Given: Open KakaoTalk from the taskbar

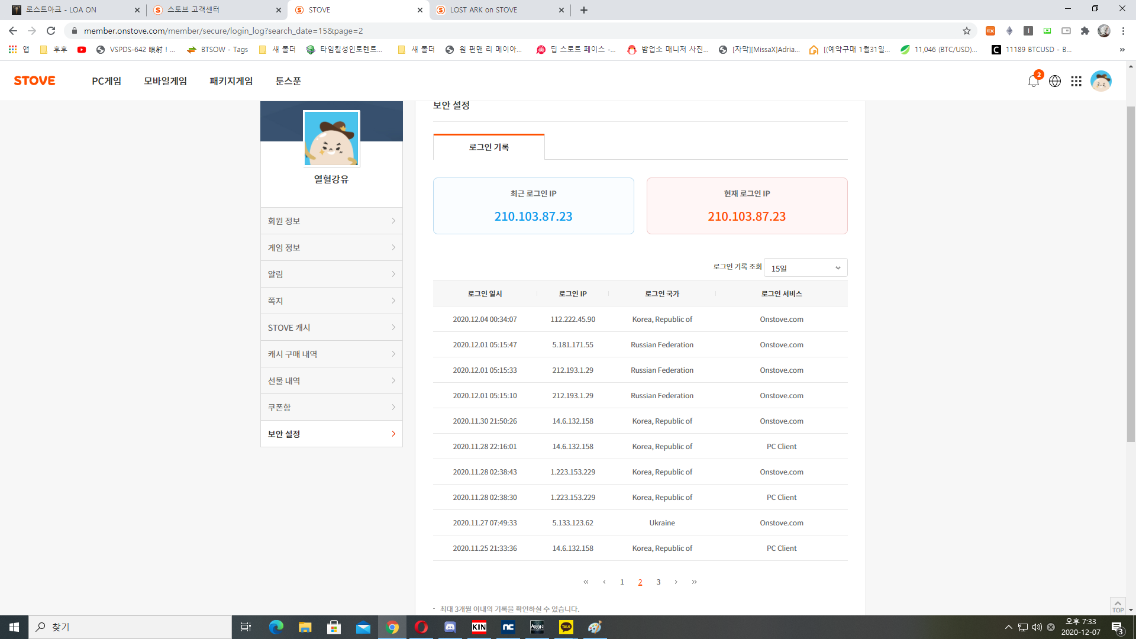Looking at the screenshot, I should (566, 627).
